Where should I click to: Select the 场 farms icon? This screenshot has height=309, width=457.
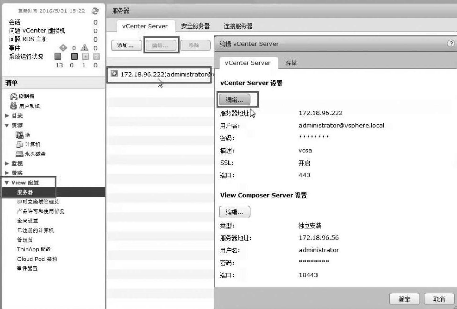[x=19, y=135]
